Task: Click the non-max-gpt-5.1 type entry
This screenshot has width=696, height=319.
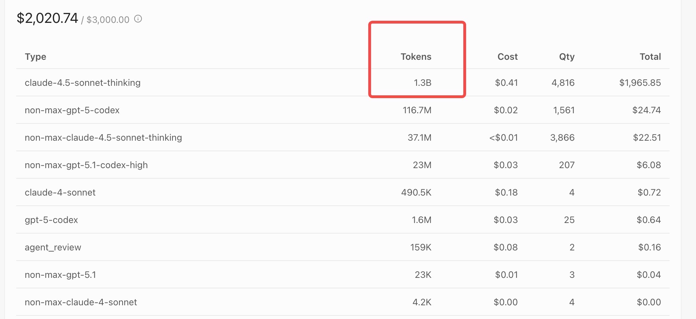Action: point(60,275)
